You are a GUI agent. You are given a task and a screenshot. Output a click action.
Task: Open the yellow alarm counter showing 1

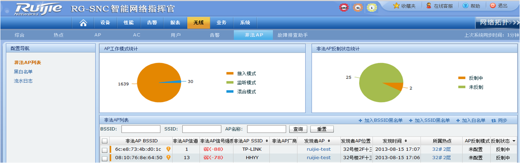point(372,7)
